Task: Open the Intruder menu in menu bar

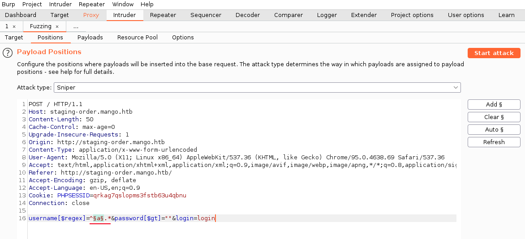Action: 60,4
